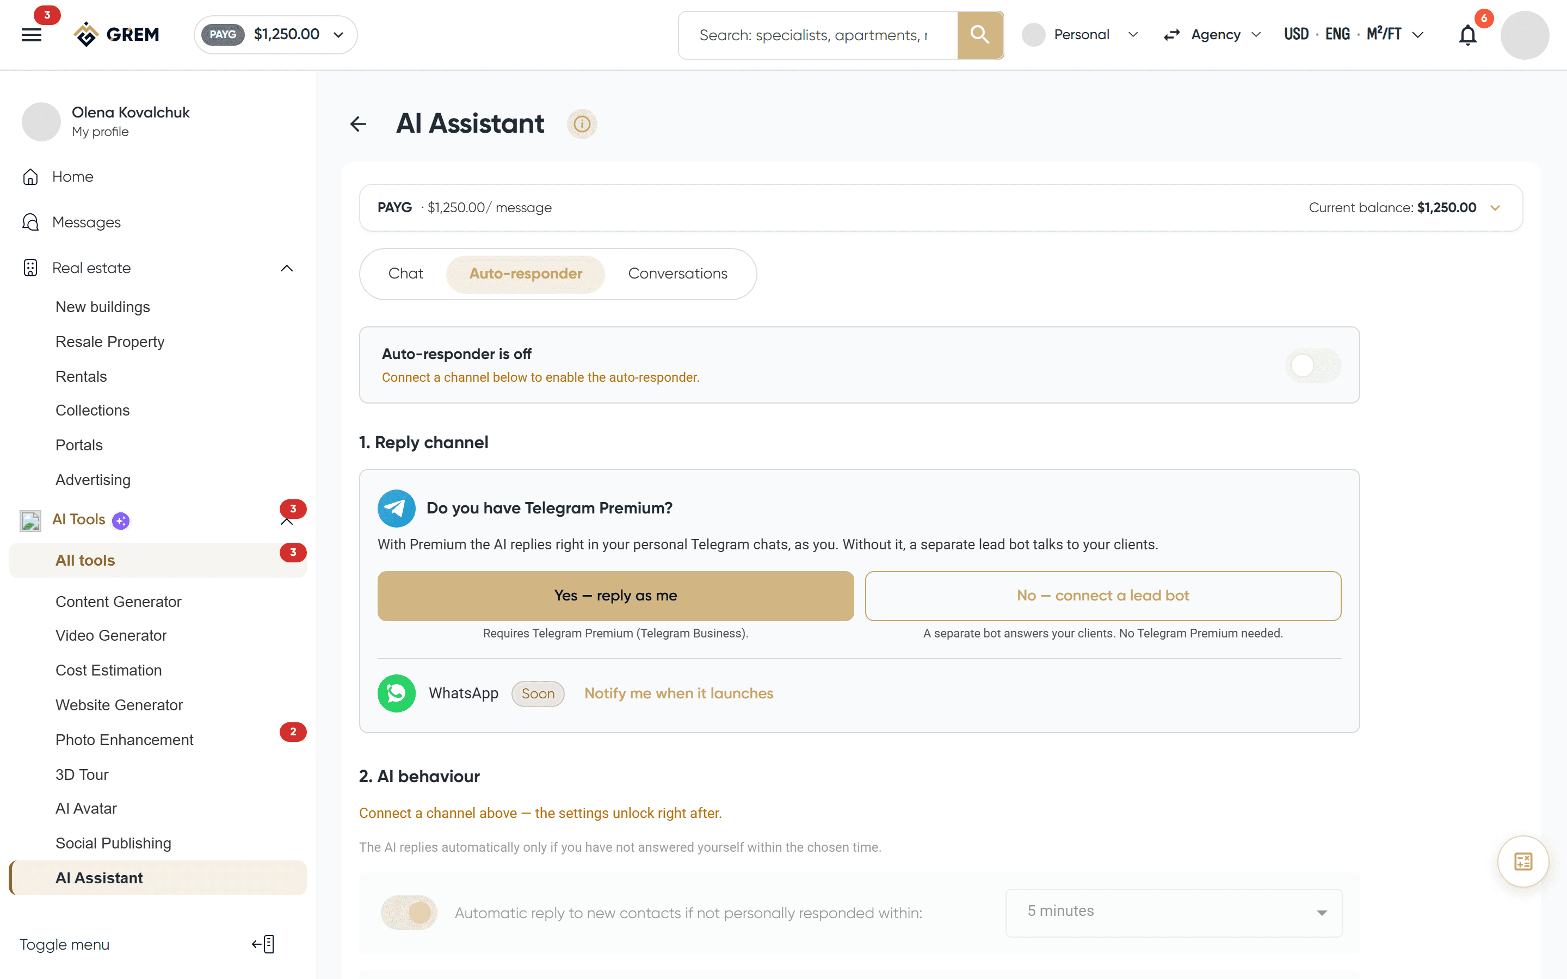Go back with the arrow icon
The height and width of the screenshot is (979, 1567).
(358, 123)
